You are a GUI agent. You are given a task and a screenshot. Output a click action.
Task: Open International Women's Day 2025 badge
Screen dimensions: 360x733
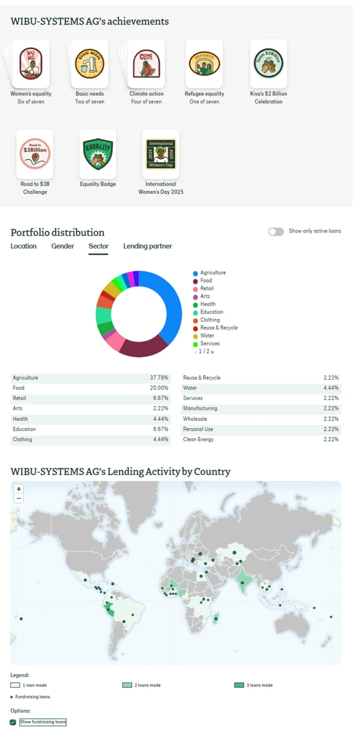161,154
